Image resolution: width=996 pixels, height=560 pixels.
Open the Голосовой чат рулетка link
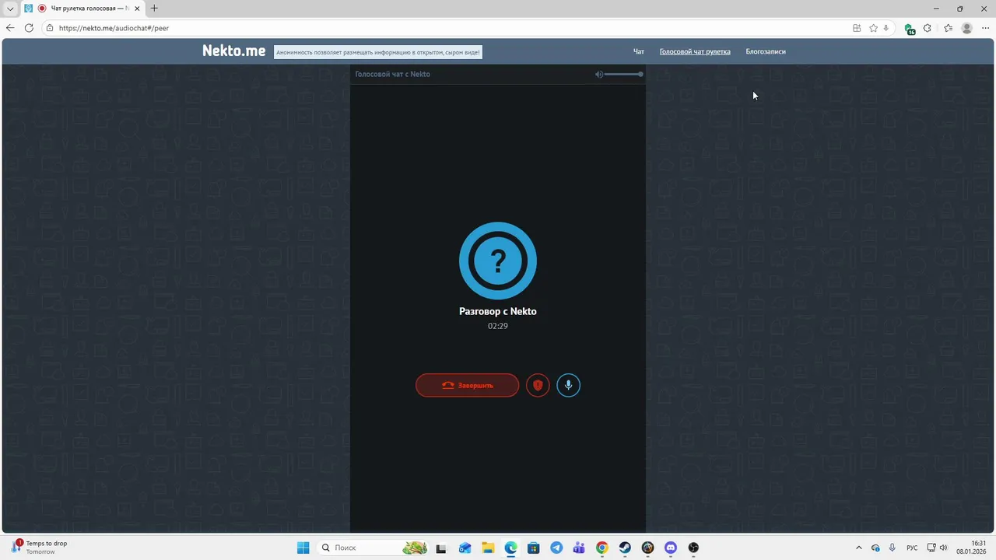[695, 51]
